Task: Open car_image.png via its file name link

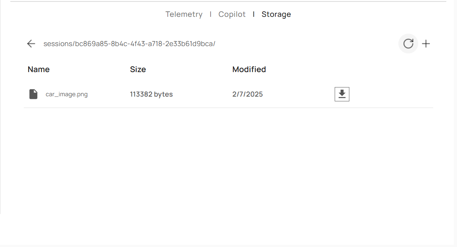Action: 67,94
